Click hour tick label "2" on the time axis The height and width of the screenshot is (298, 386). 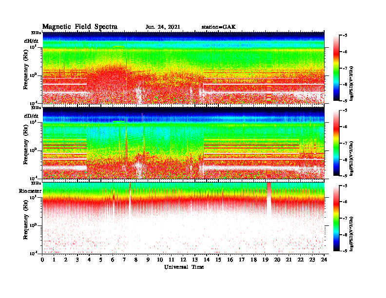[x=66, y=260]
